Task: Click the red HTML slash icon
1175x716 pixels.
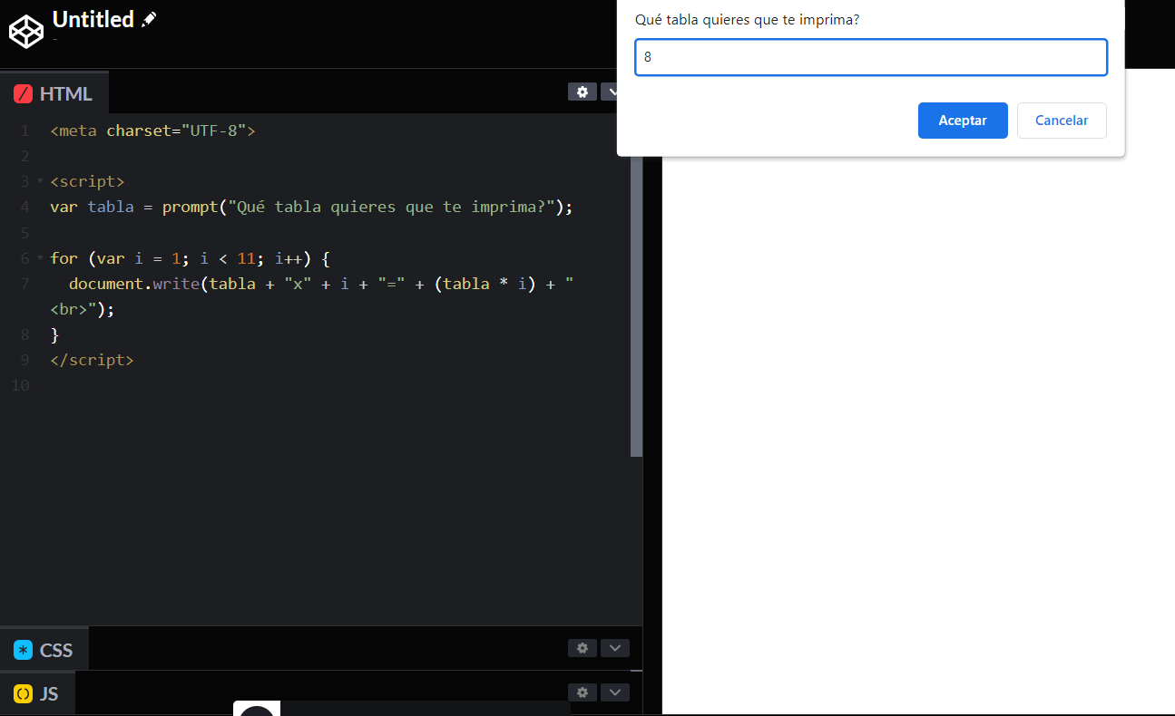Action: click(x=24, y=94)
